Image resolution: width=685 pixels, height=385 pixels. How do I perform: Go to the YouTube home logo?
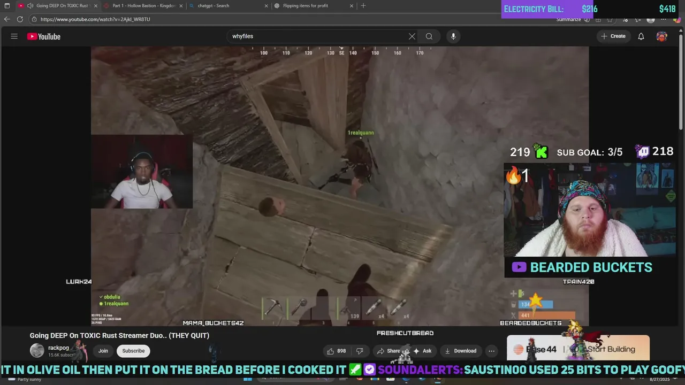tap(44, 36)
